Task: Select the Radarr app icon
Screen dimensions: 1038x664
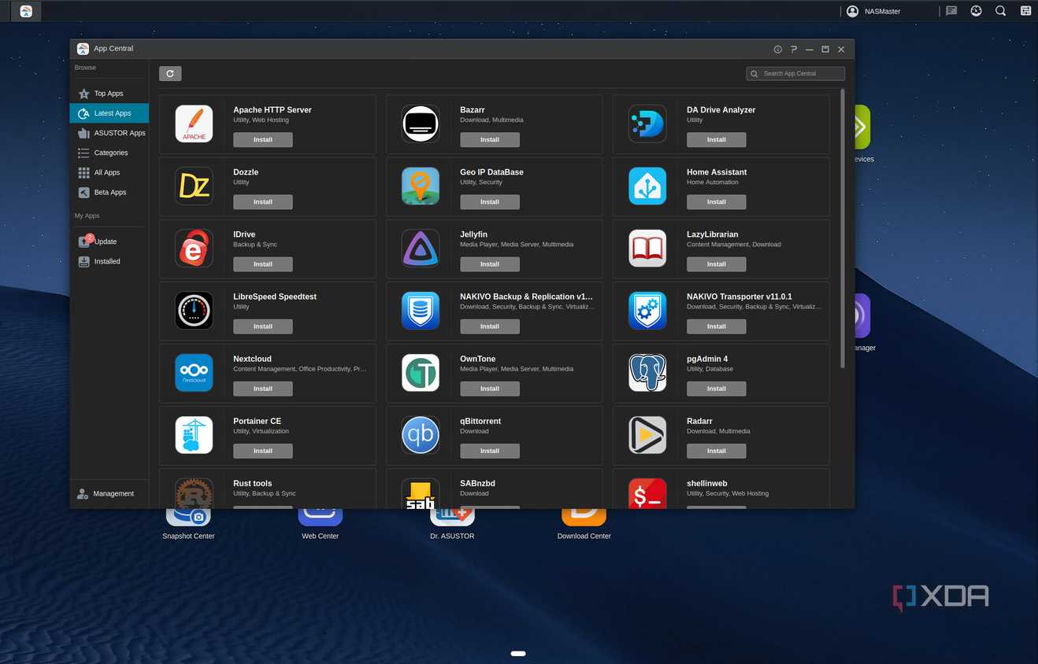Action: (647, 434)
